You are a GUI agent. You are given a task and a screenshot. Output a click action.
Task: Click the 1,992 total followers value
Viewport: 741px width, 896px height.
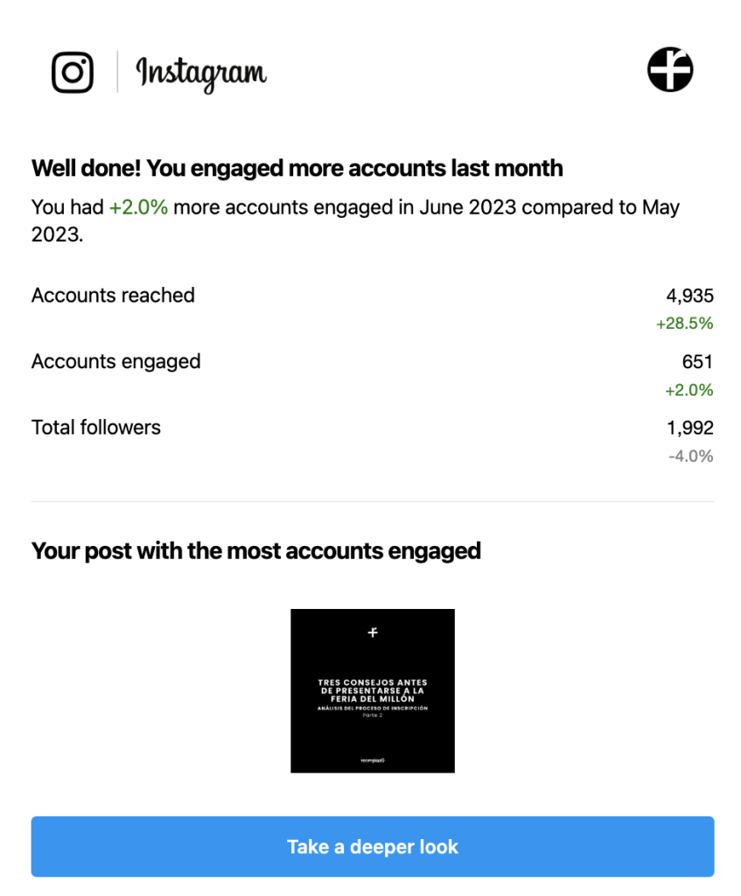click(x=689, y=428)
